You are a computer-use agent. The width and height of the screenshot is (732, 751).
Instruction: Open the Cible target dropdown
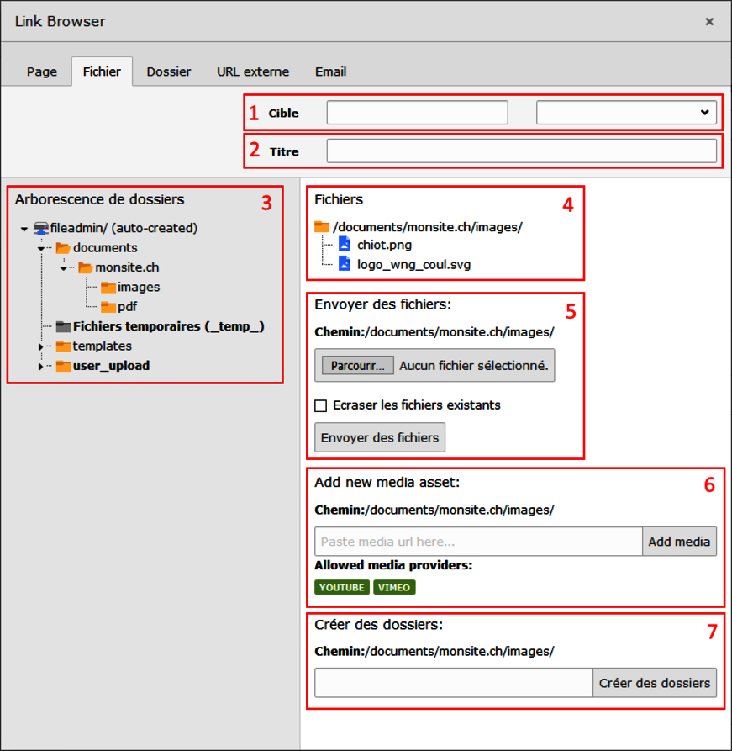tap(626, 113)
